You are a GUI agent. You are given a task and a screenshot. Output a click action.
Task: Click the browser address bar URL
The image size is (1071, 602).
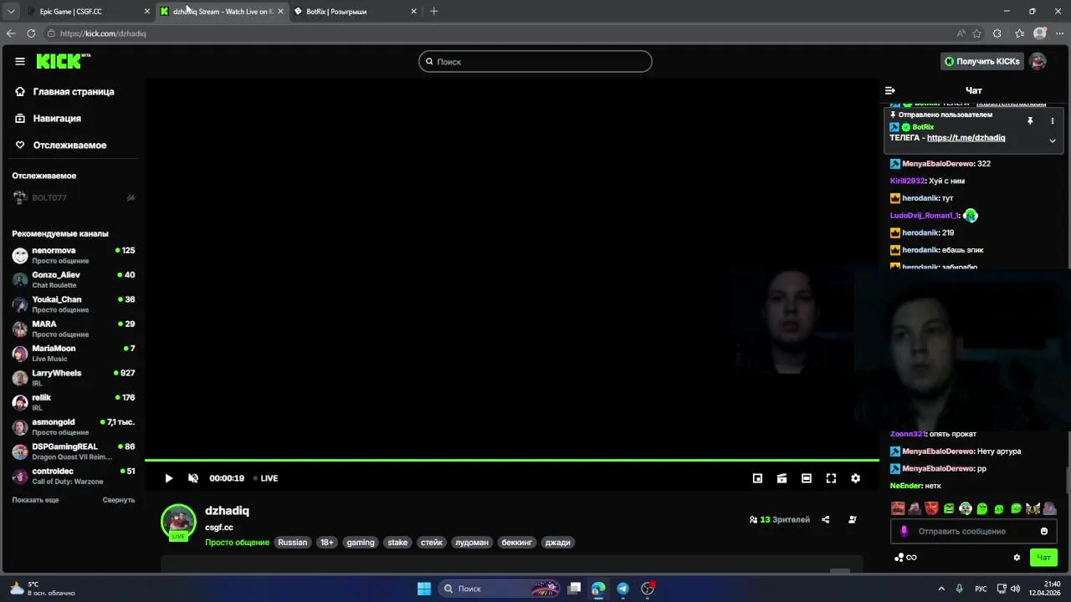coord(103,33)
